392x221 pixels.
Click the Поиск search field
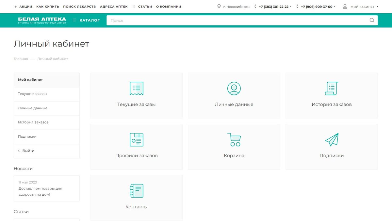242,20
